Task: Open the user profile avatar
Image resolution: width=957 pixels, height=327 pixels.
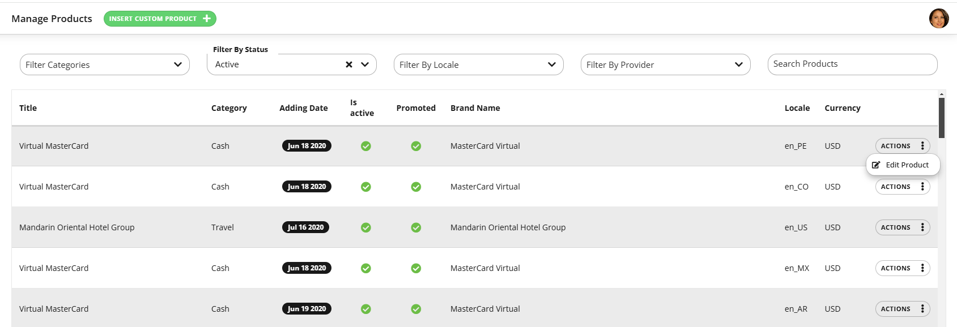Action: pyautogui.click(x=939, y=19)
